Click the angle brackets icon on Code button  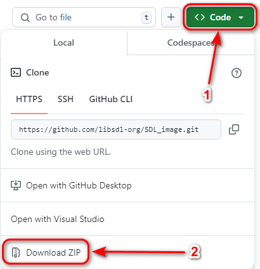200,17
